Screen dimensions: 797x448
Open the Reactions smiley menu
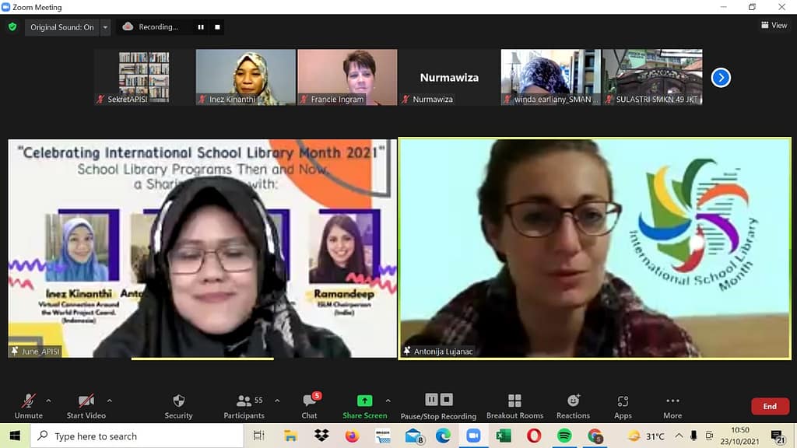point(573,401)
